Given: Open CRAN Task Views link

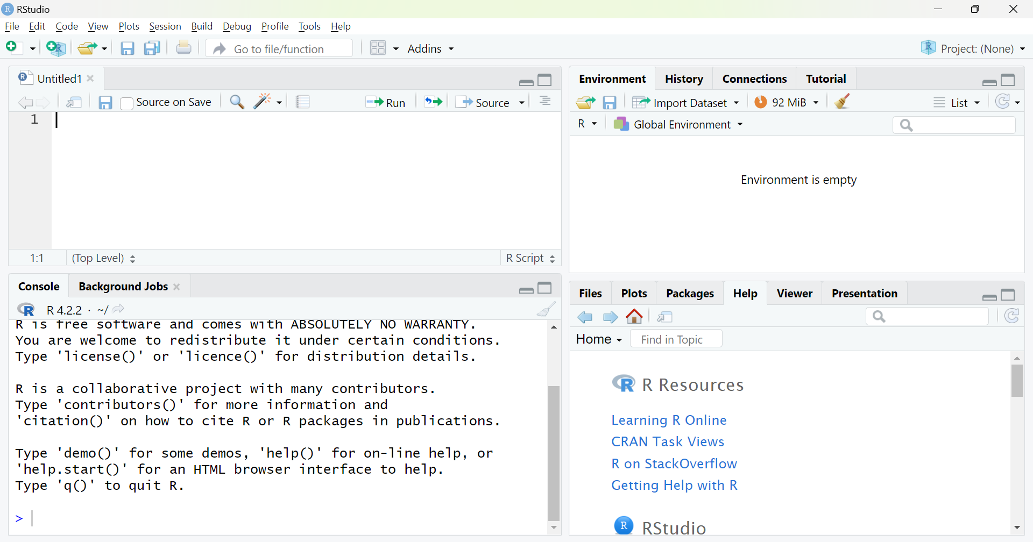Looking at the screenshot, I should 668,442.
